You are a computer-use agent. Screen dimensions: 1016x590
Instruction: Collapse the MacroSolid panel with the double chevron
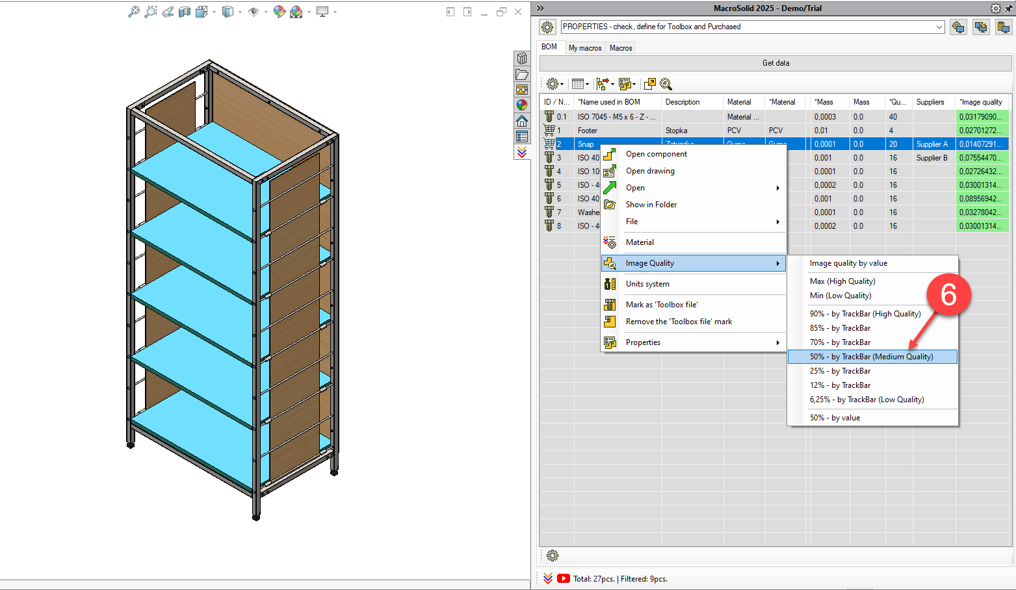click(540, 8)
